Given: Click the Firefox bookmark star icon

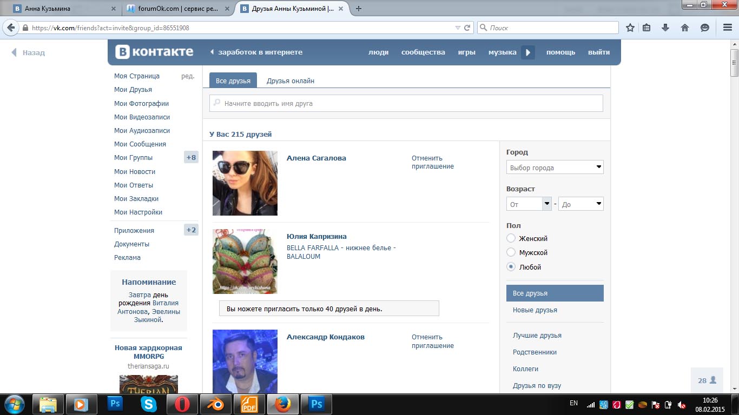Looking at the screenshot, I should coord(630,28).
